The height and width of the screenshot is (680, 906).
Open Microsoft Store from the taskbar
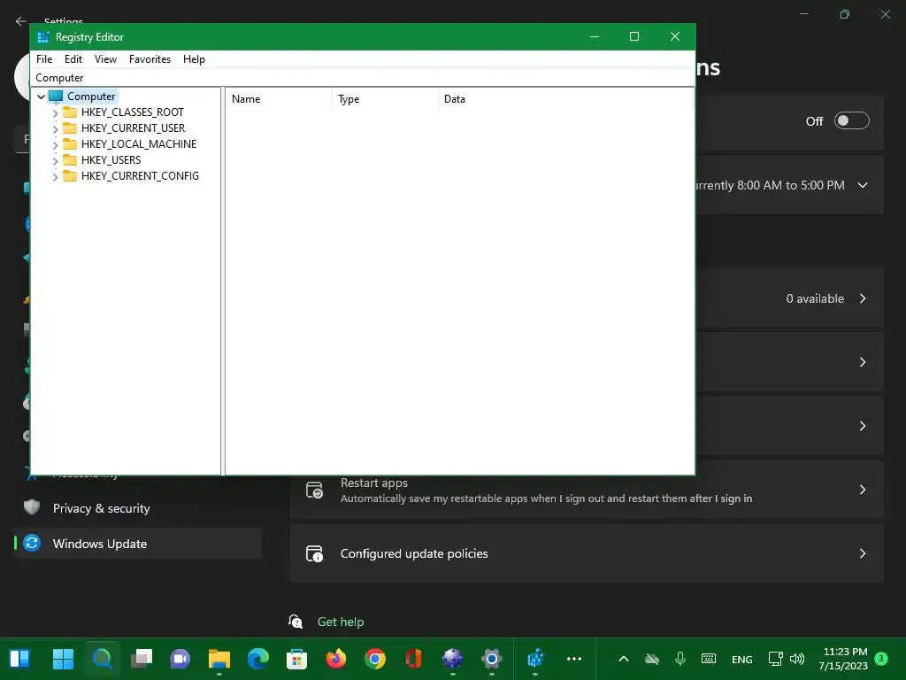tap(297, 659)
